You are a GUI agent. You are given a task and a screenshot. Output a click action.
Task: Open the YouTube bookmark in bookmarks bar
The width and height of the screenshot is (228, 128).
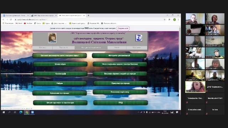(x=28, y=23)
